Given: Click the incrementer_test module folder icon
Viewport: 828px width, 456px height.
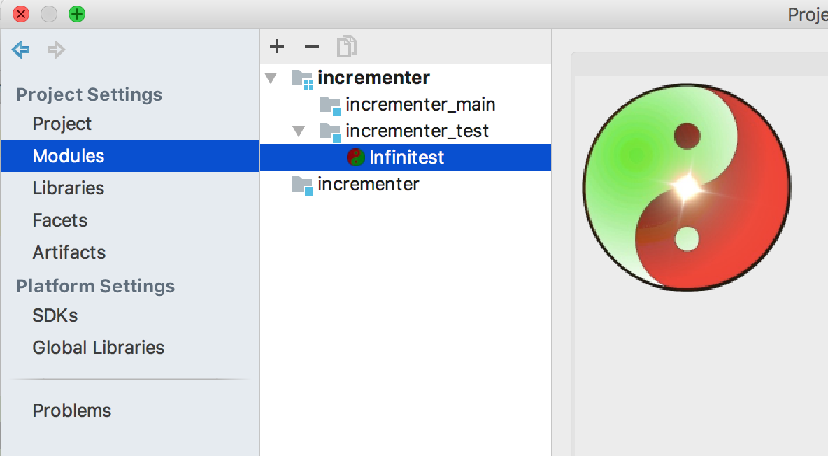Looking at the screenshot, I should [331, 132].
